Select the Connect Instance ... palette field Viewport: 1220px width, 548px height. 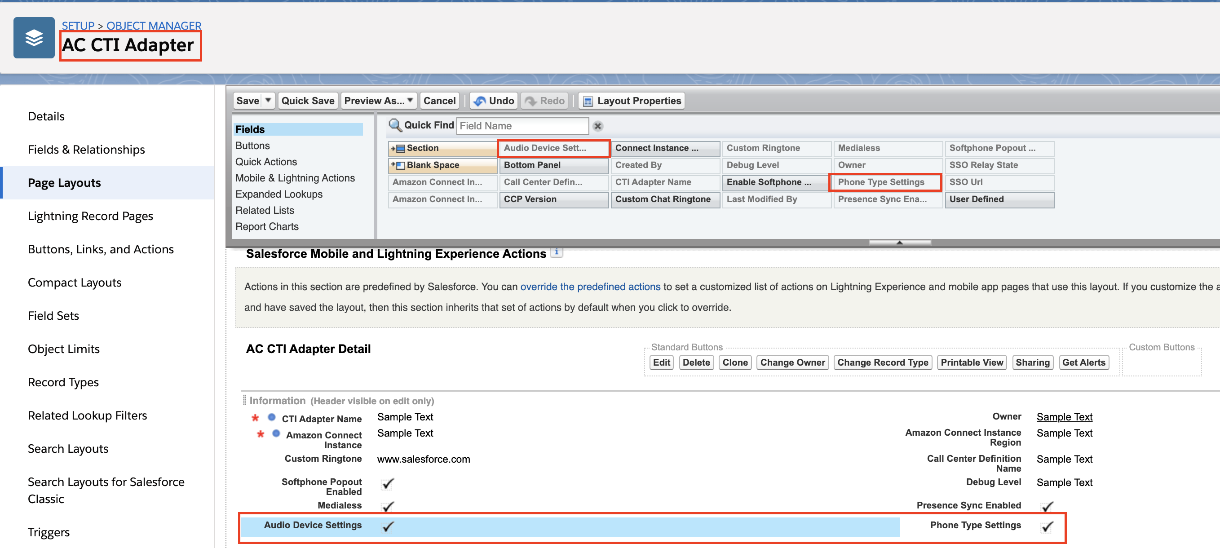click(x=665, y=148)
